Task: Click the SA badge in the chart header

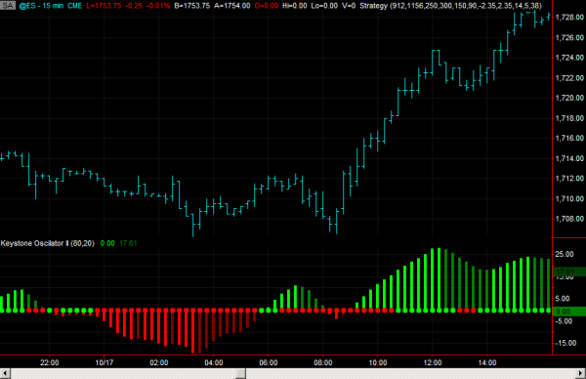Action: point(8,5)
